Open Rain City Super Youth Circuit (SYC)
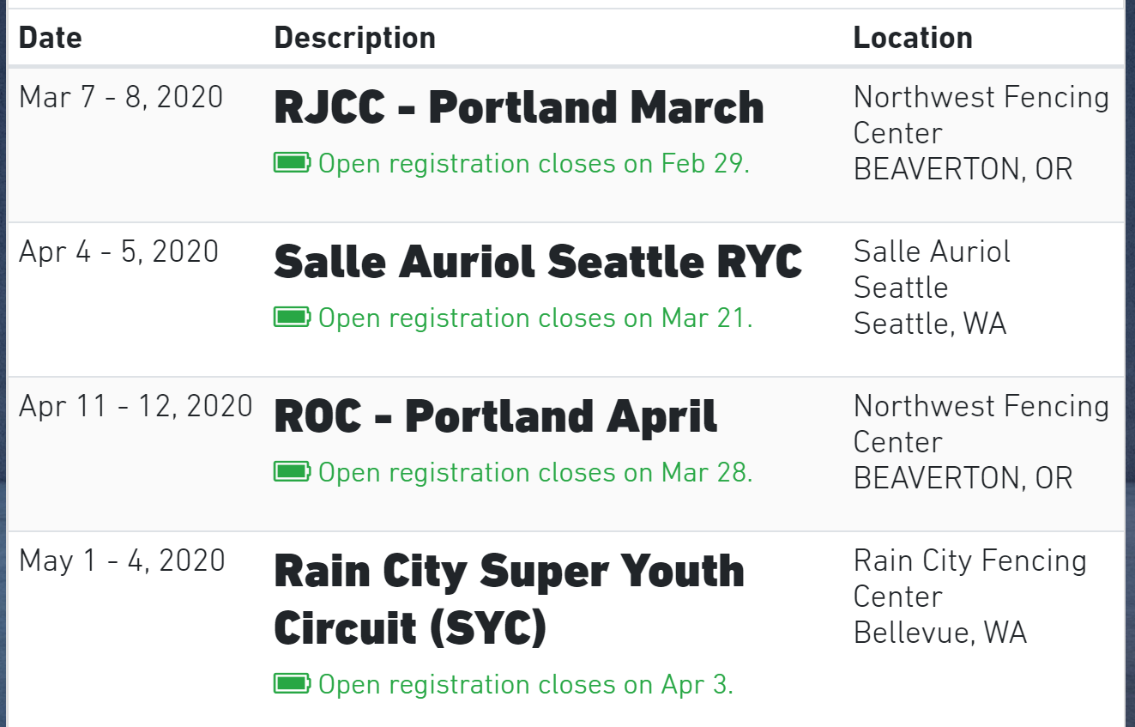1135x727 pixels. click(x=509, y=600)
